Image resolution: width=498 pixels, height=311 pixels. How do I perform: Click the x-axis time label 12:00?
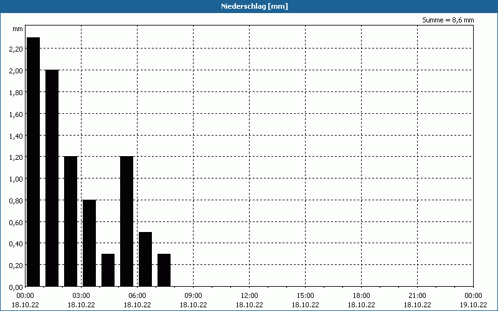click(250, 296)
